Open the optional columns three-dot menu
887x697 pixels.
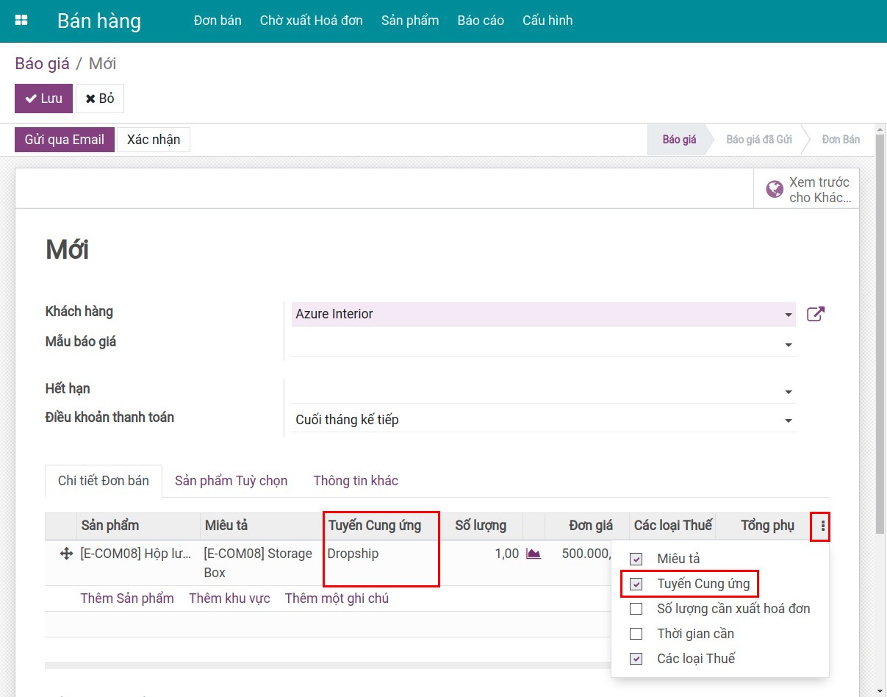(822, 526)
